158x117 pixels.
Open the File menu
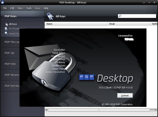(x=5, y=8)
